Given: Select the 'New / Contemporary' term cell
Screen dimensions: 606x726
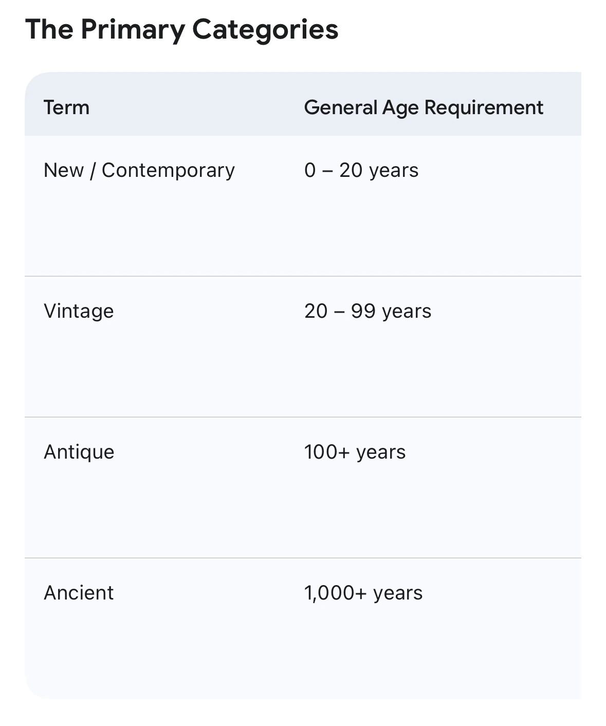Looking at the screenshot, I should 139,170.
